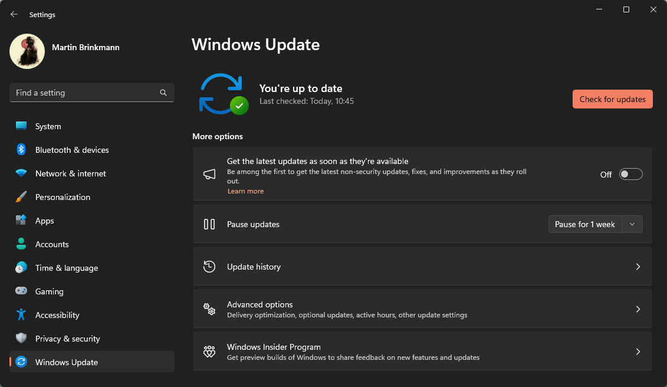Click the Check for updates button
This screenshot has width=667, height=387.
click(x=613, y=99)
